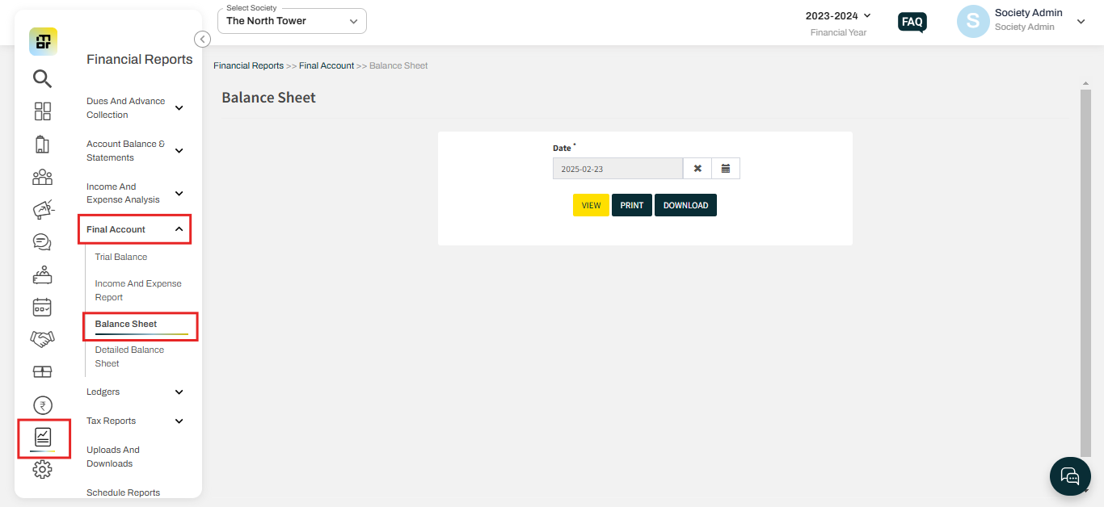Open the live chat support bubble
Image resolution: width=1104 pixels, height=507 pixels.
tap(1070, 476)
